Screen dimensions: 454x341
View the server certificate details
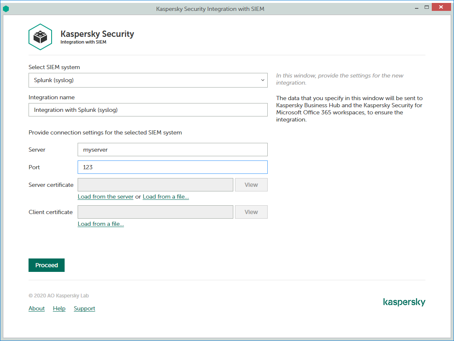(251, 184)
